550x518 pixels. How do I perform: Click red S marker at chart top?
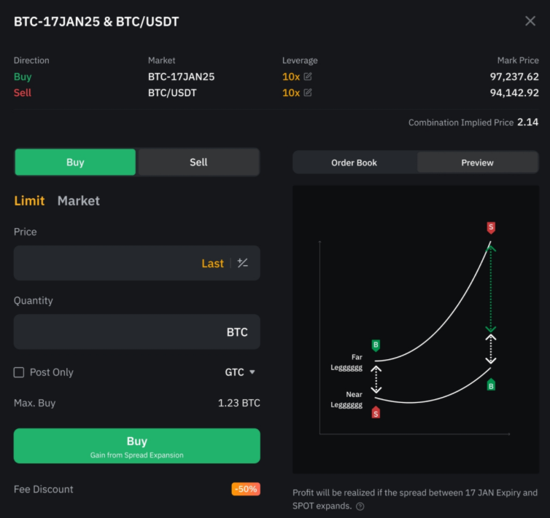coord(491,227)
